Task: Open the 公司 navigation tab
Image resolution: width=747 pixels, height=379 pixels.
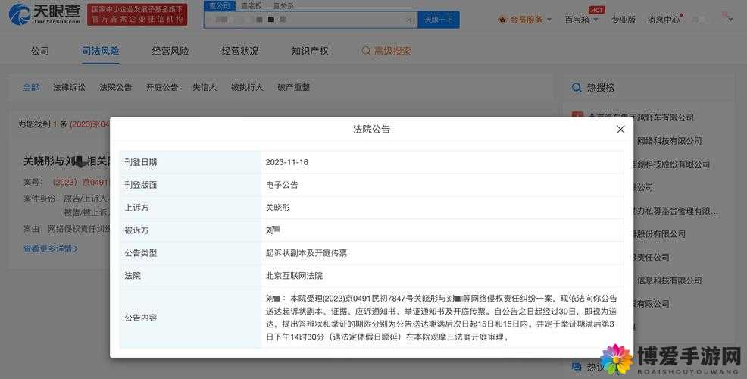Action: (x=40, y=51)
